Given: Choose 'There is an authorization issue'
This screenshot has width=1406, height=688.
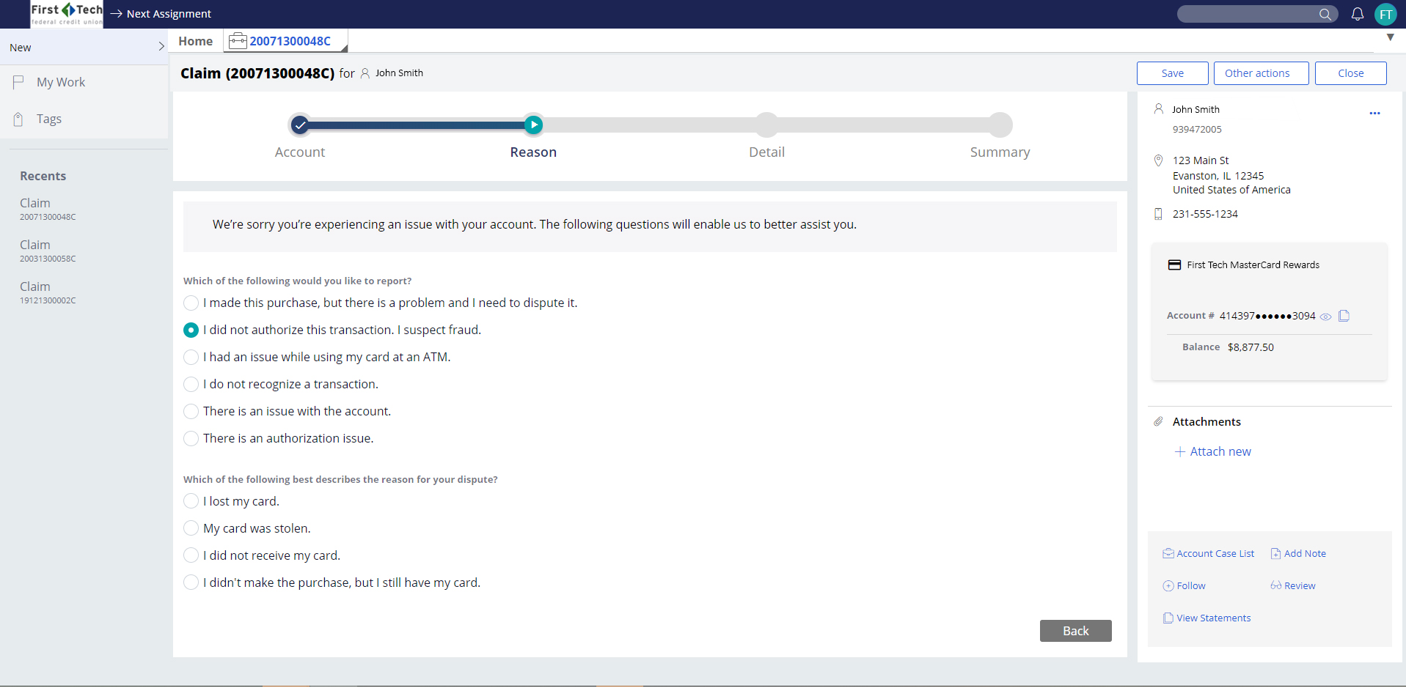Looking at the screenshot, I should point(191,438).
